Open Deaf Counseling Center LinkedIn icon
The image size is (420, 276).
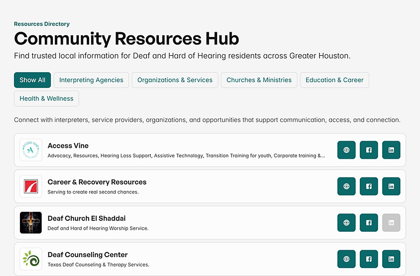pyautogui.click(x=391, y=259)
